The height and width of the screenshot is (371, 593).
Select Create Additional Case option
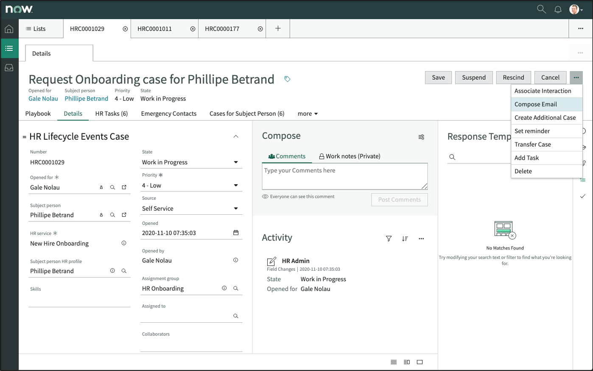(546, 118)
